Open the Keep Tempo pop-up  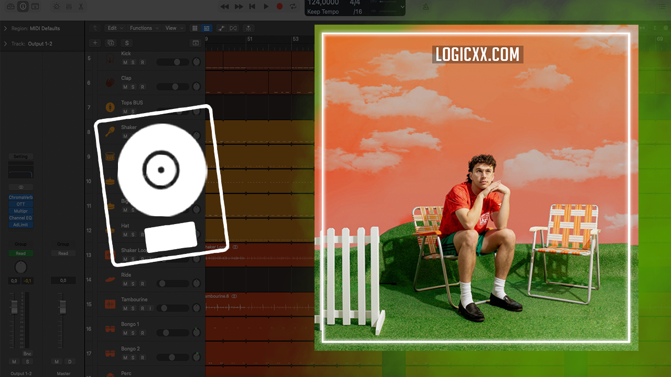point(323,12)
